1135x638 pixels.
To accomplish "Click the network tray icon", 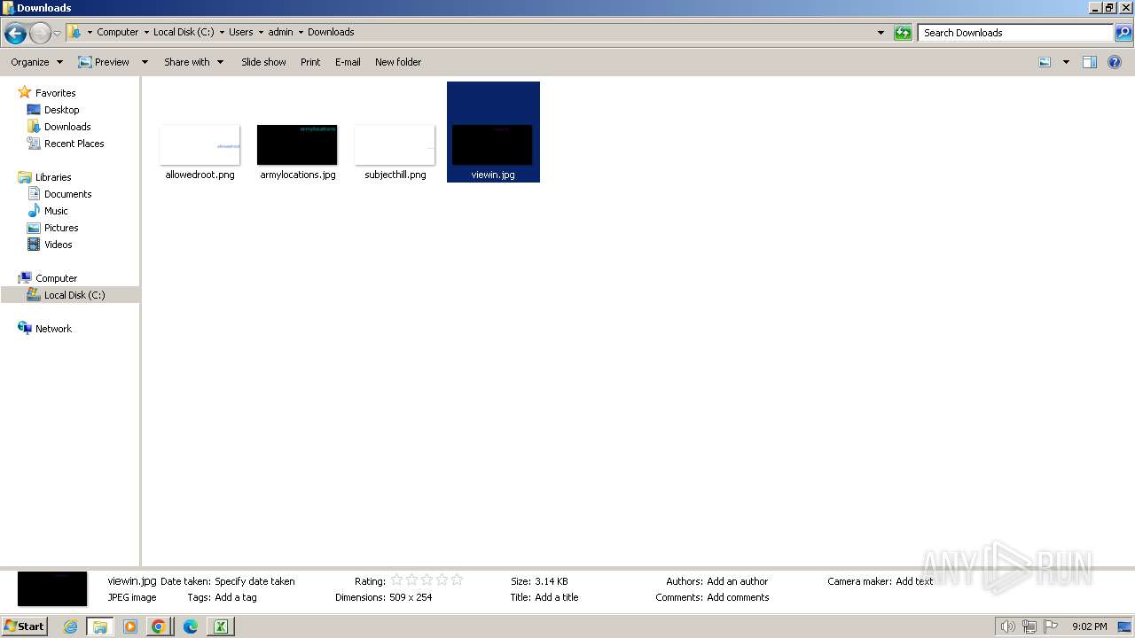I will (1029, 626).
